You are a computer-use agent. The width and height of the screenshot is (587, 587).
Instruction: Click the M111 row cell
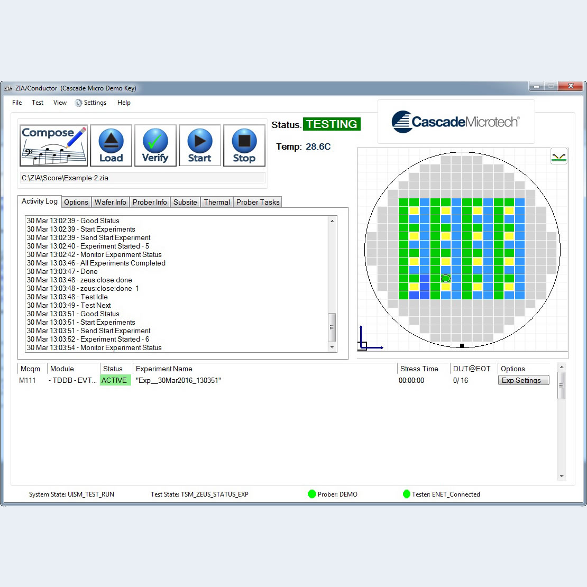pyautogui.click(x=27, y=380)
